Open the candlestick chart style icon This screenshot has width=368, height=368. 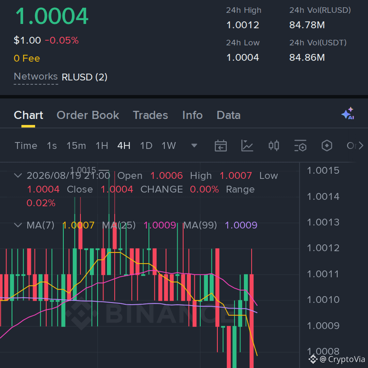[x=274, y=145]
